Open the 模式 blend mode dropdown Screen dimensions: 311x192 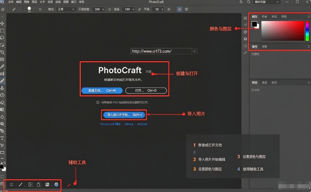(66, 9)
